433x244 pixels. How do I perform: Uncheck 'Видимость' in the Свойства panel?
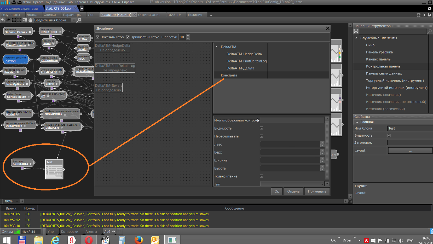pyautogui.click(x=389, y=135)
